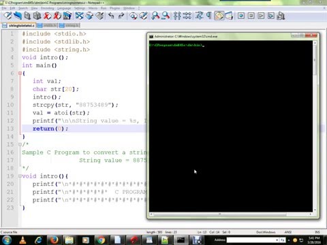
Task: Open the Encoding menu
Action: pos(48,8)
